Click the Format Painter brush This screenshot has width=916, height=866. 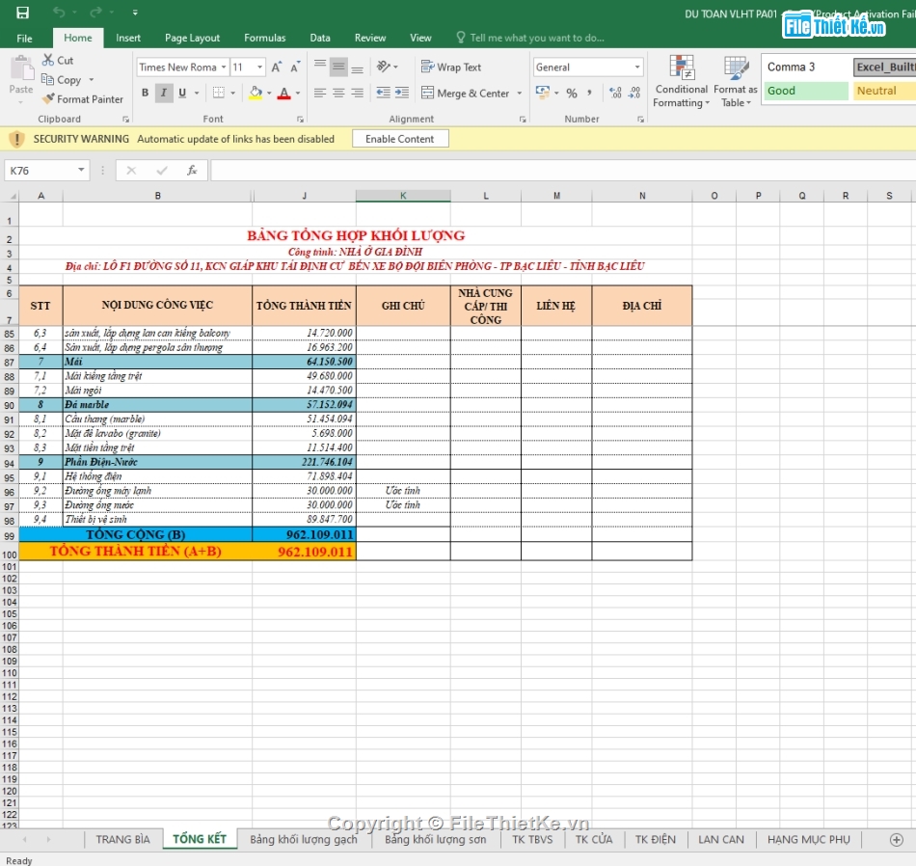(x=48, y=98)
